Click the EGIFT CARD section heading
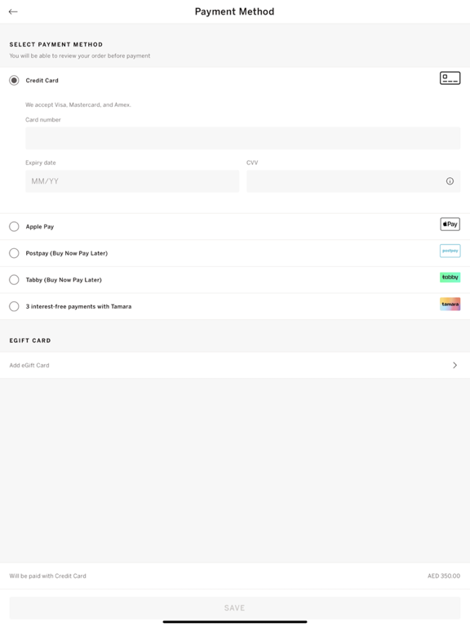 30,340
